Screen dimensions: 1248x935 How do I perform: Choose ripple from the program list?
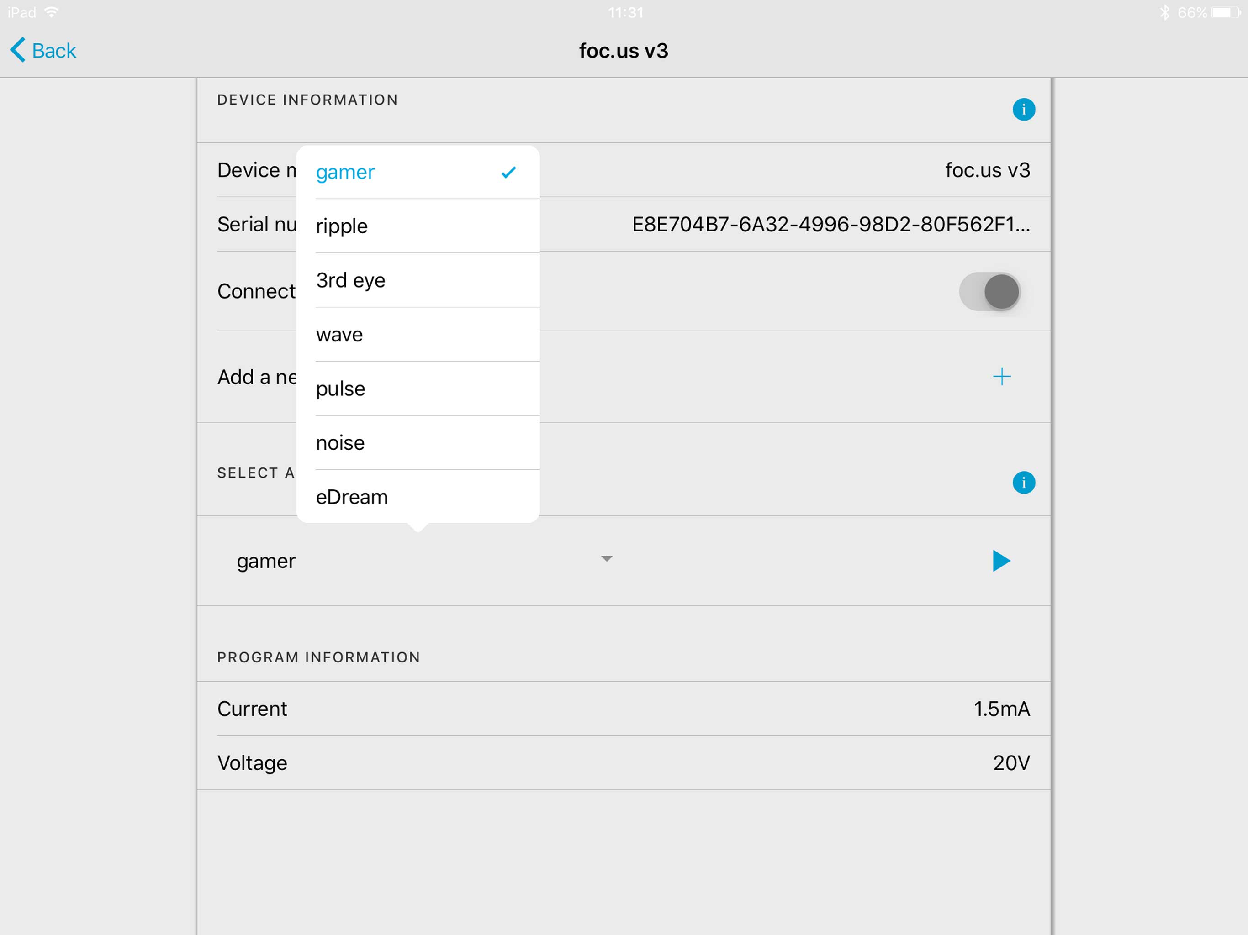(x=418, y=226)
